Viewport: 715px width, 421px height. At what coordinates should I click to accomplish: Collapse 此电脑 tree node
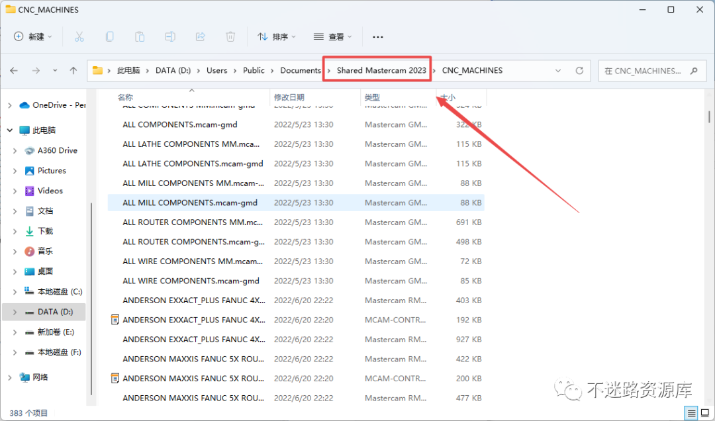(x=9, y=130)
